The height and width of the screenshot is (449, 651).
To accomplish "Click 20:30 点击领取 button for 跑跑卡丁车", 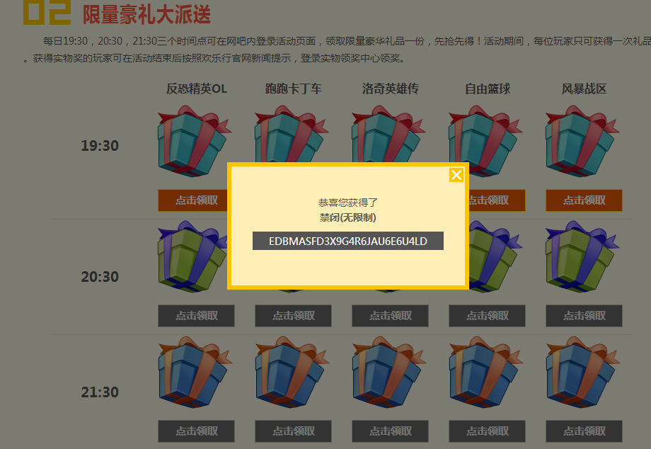I will [293, 316].
